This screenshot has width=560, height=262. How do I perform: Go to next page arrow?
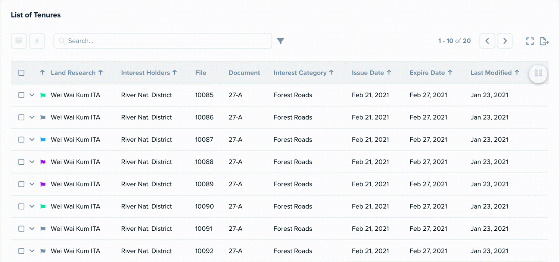(x=505, y=41)
